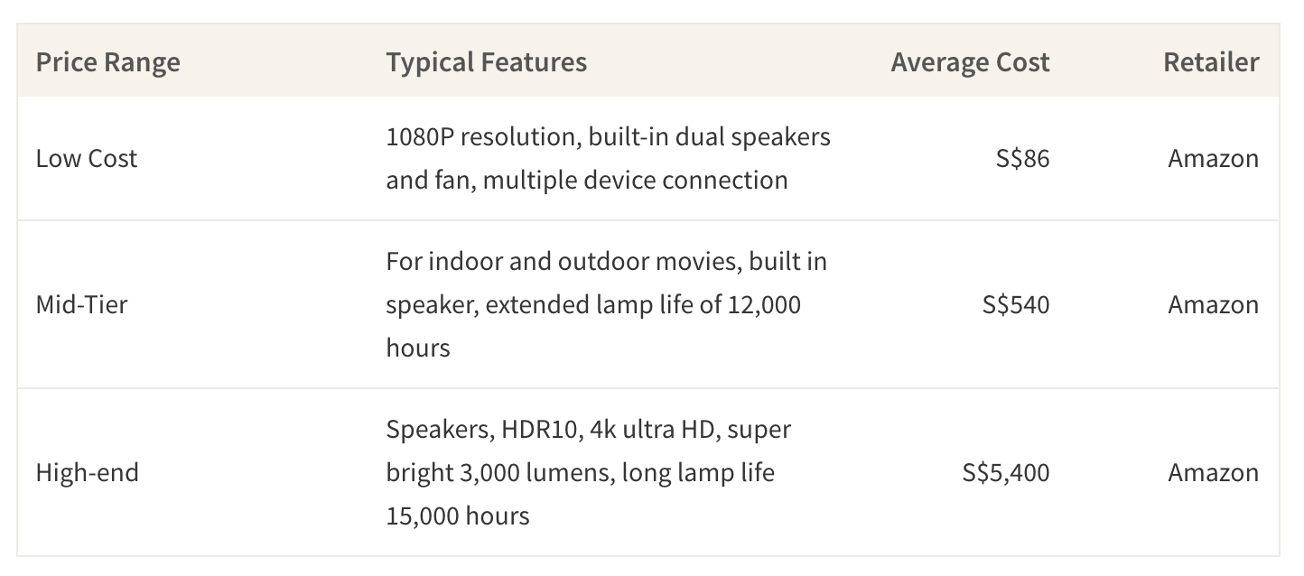This screenshot has width=1304, height=576.
Task: Click the Average Cost column header
Action: 970,62
